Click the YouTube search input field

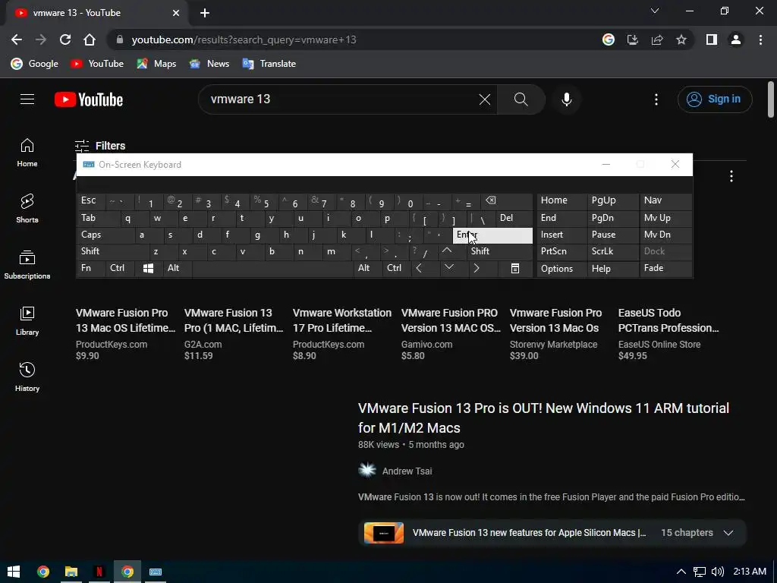point(342,99)
